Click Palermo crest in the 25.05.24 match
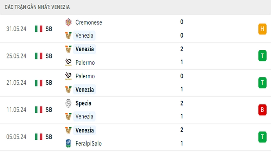This screenshot has width=271, height=152. coord(68,62)
